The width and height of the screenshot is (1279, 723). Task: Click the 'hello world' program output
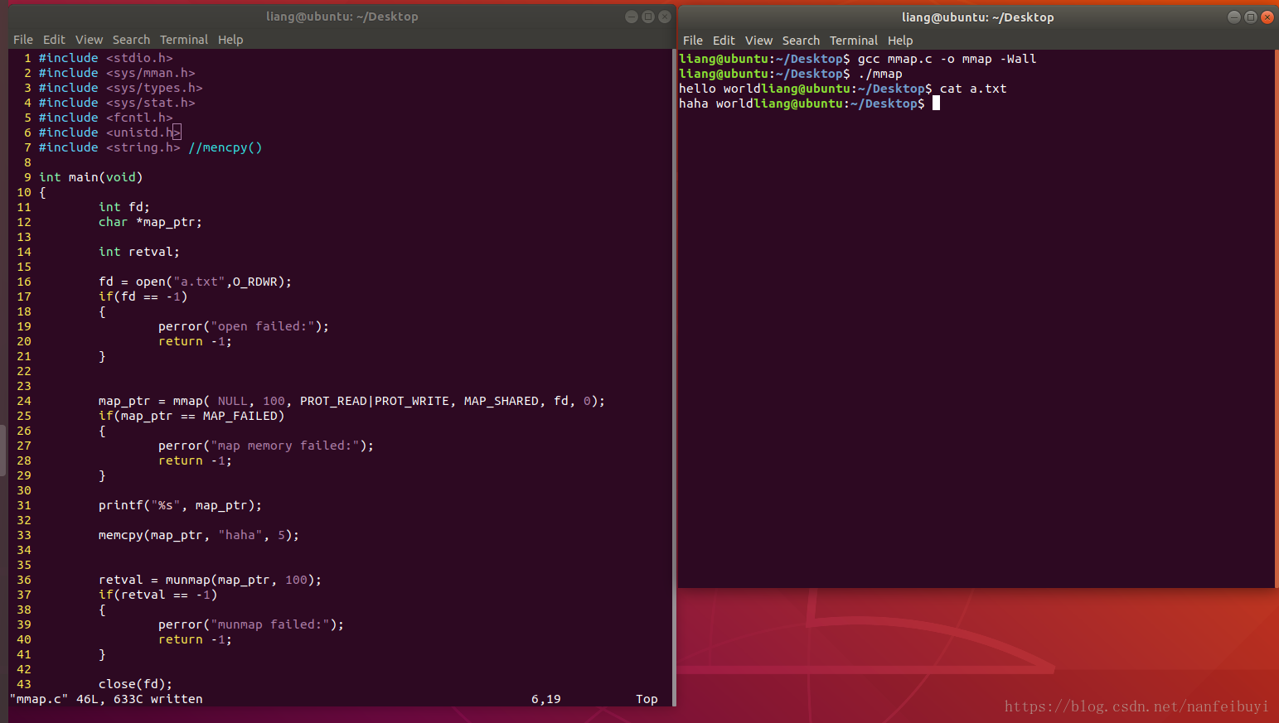click(719, 89)
